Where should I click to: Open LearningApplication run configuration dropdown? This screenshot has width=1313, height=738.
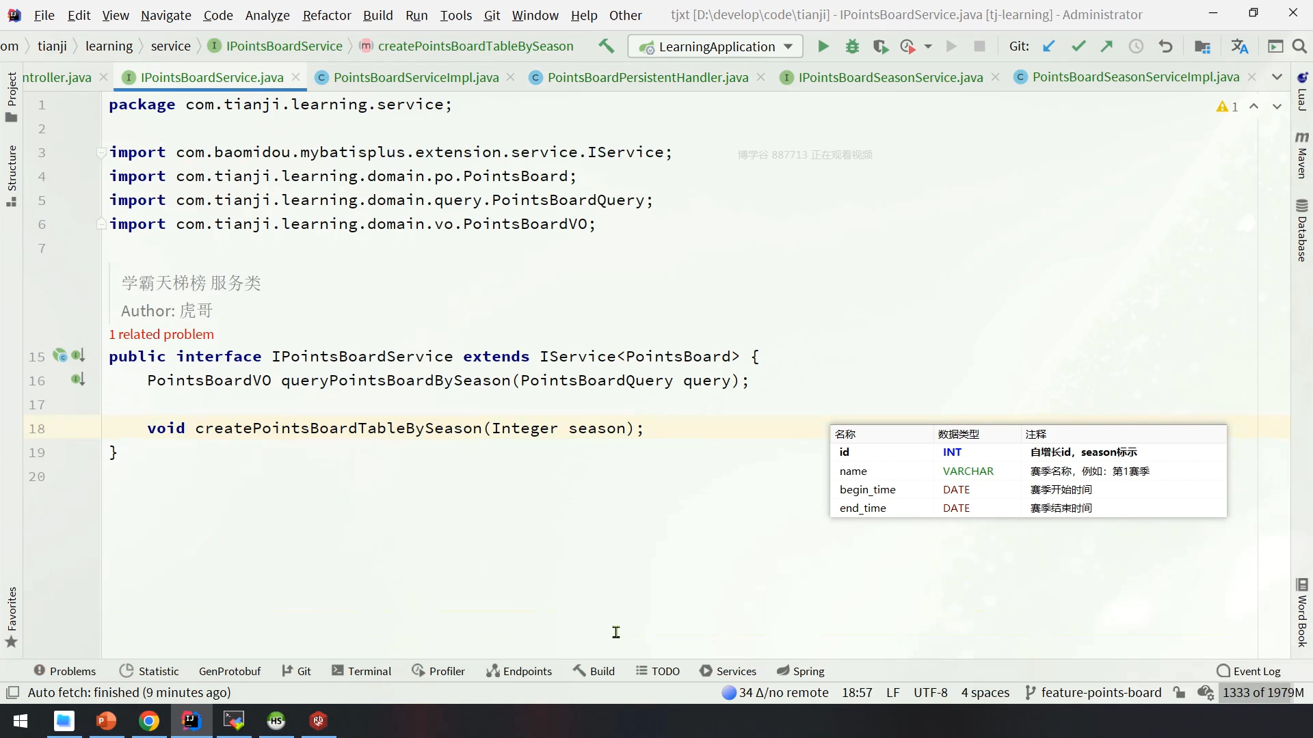(715, 46)
